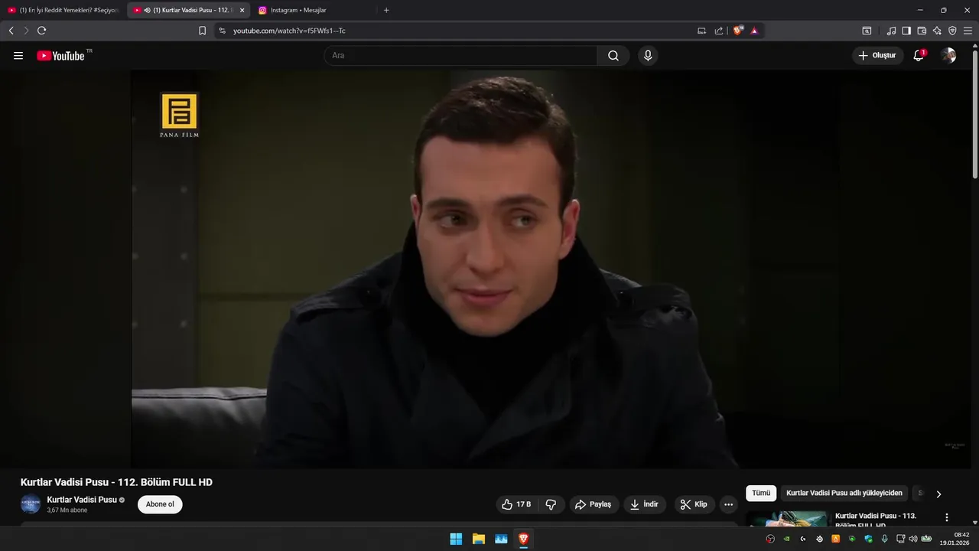Viewport: 979px width, 551px height.
Task: Open a new browser tab
Action: [x=386, y=10]
